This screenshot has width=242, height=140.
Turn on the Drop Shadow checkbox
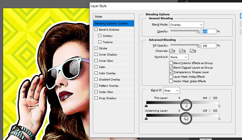point(96,98)
